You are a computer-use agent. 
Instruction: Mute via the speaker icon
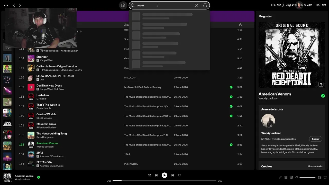point(297,177)
